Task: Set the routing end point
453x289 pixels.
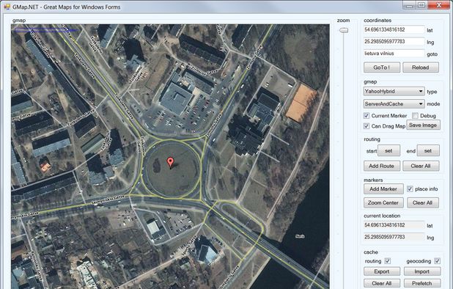Action: [428, 150]
